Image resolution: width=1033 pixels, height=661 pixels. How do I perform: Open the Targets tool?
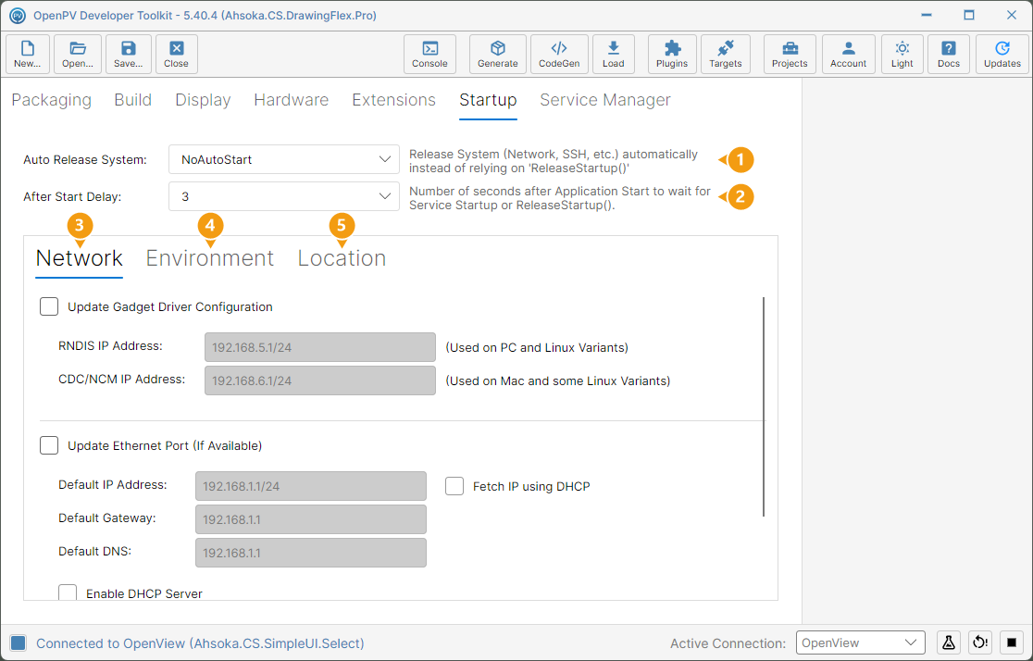coord(726,54)
